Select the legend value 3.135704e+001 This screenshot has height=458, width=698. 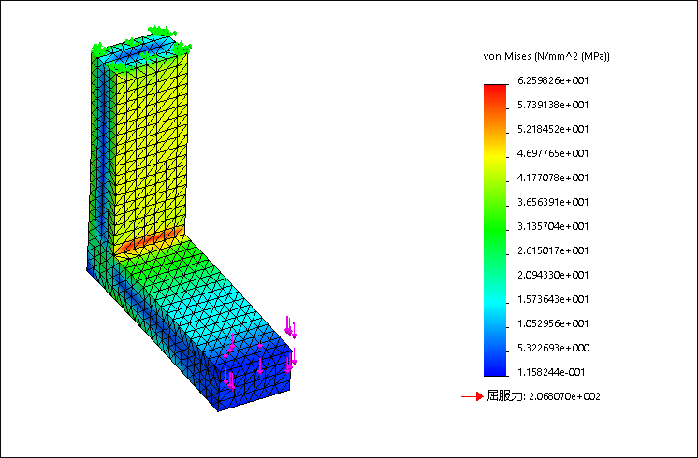pos(553,226)
